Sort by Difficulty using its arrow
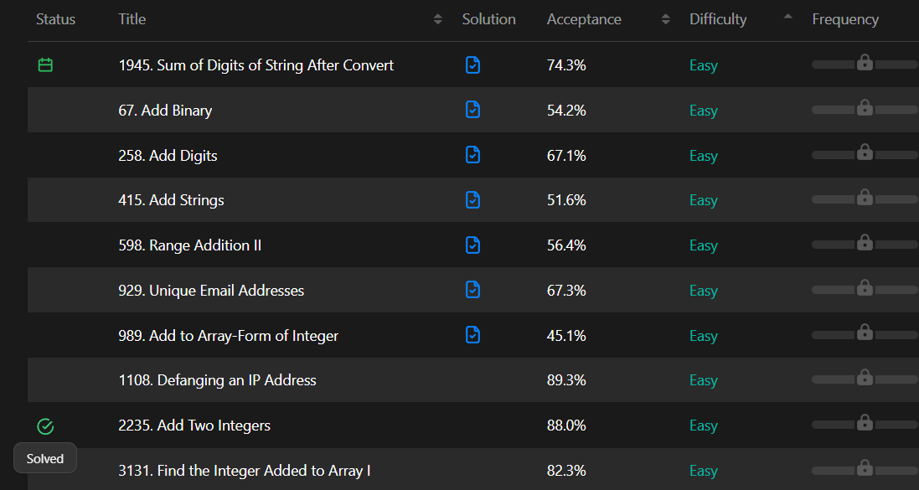The width and height of the screenshot is (919, 490). pyautogui.click(x=787, y=17)
